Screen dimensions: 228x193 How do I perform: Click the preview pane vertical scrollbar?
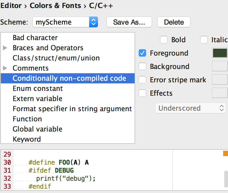(226, 179)
